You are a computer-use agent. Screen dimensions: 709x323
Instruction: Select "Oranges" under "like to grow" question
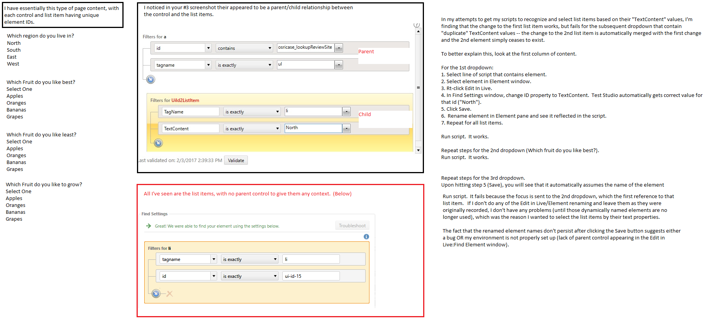[x=16, y=205]
